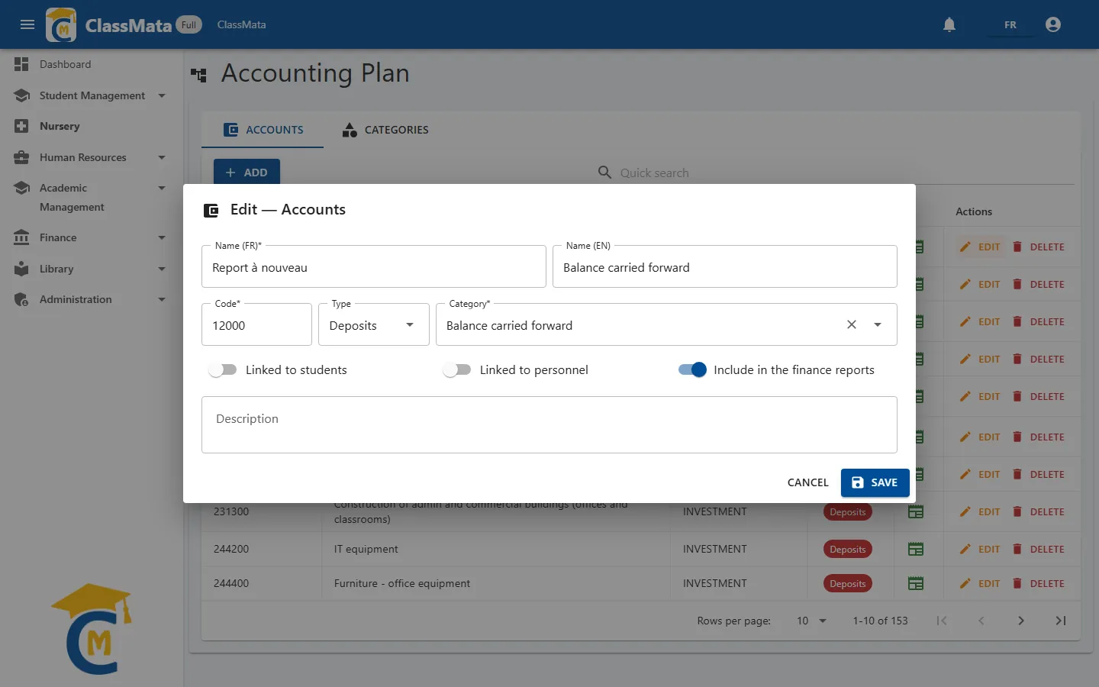
Task: Click the search magnifier icon
Action: [604, 173]
